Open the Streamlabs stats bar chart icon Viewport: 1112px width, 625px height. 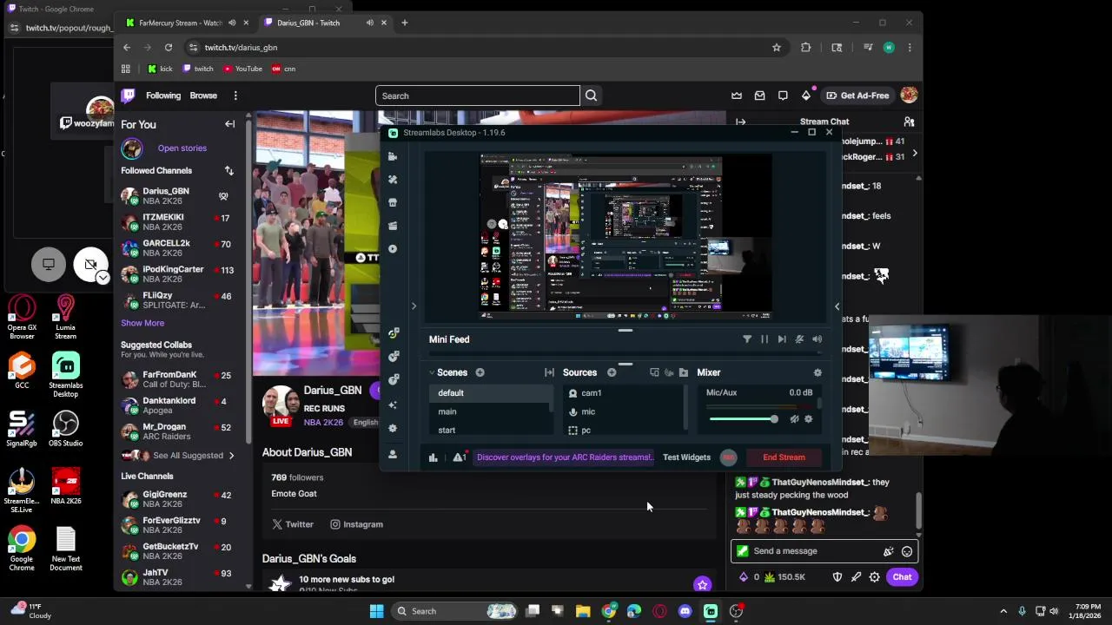(x=433, y=457)
